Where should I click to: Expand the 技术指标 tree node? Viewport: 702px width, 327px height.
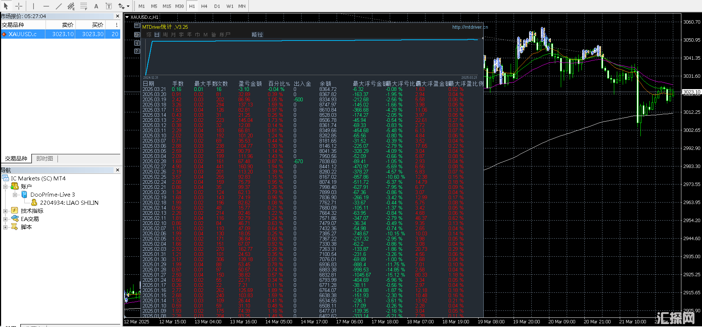point(6,211)
